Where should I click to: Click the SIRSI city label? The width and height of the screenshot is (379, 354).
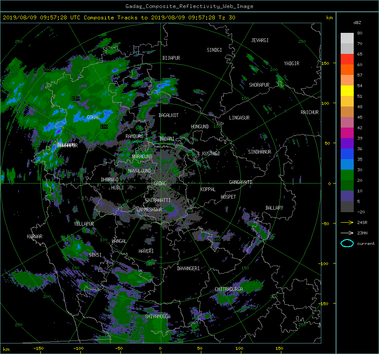point(95,255)
